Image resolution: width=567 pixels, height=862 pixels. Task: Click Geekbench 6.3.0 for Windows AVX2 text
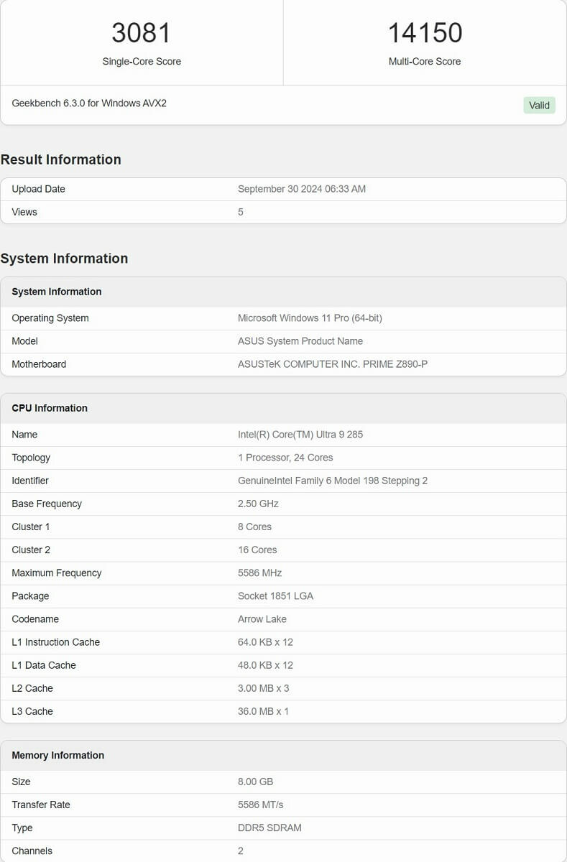click(89, 103)
